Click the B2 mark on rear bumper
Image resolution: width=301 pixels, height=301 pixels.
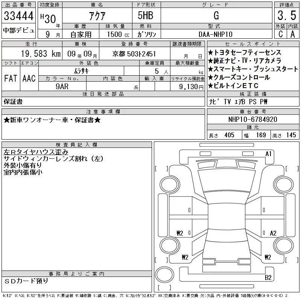pyautogui.click(x=268, y=278)
